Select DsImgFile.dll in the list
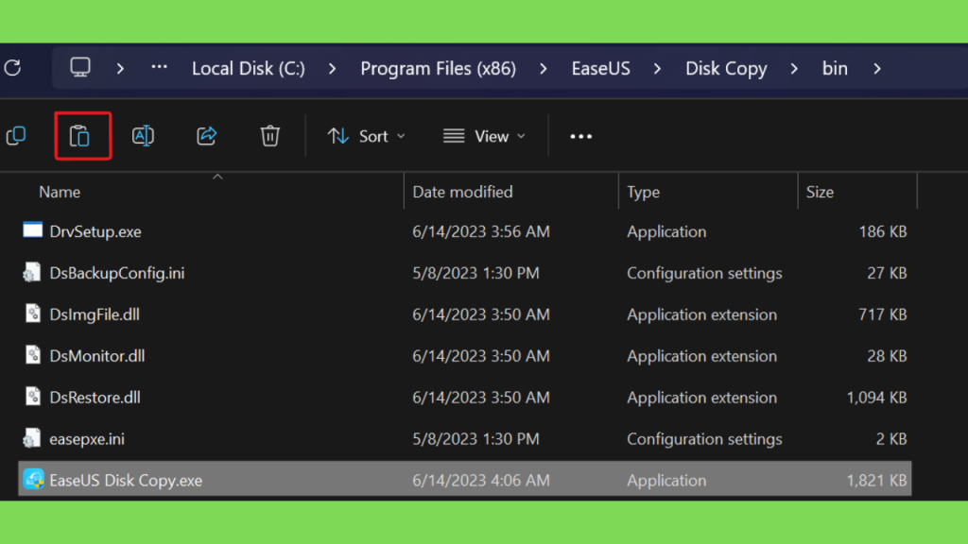The width and height of the screenshot is (968, 544). (x=95, y=314)
